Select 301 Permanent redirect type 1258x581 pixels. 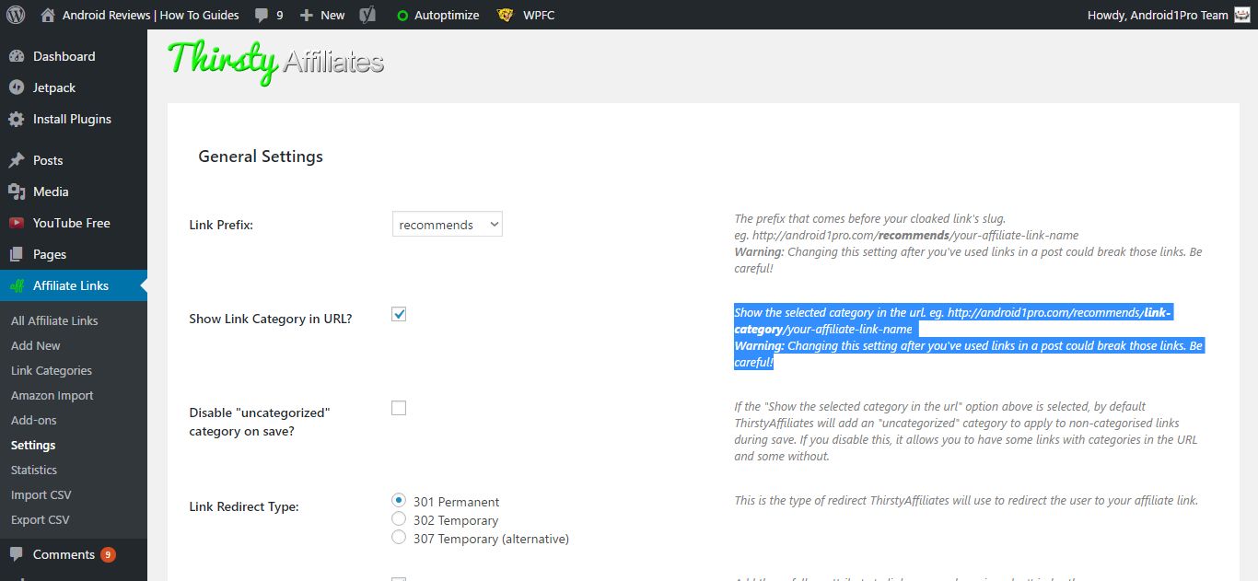pyautogui.click(x=399, y=500)
